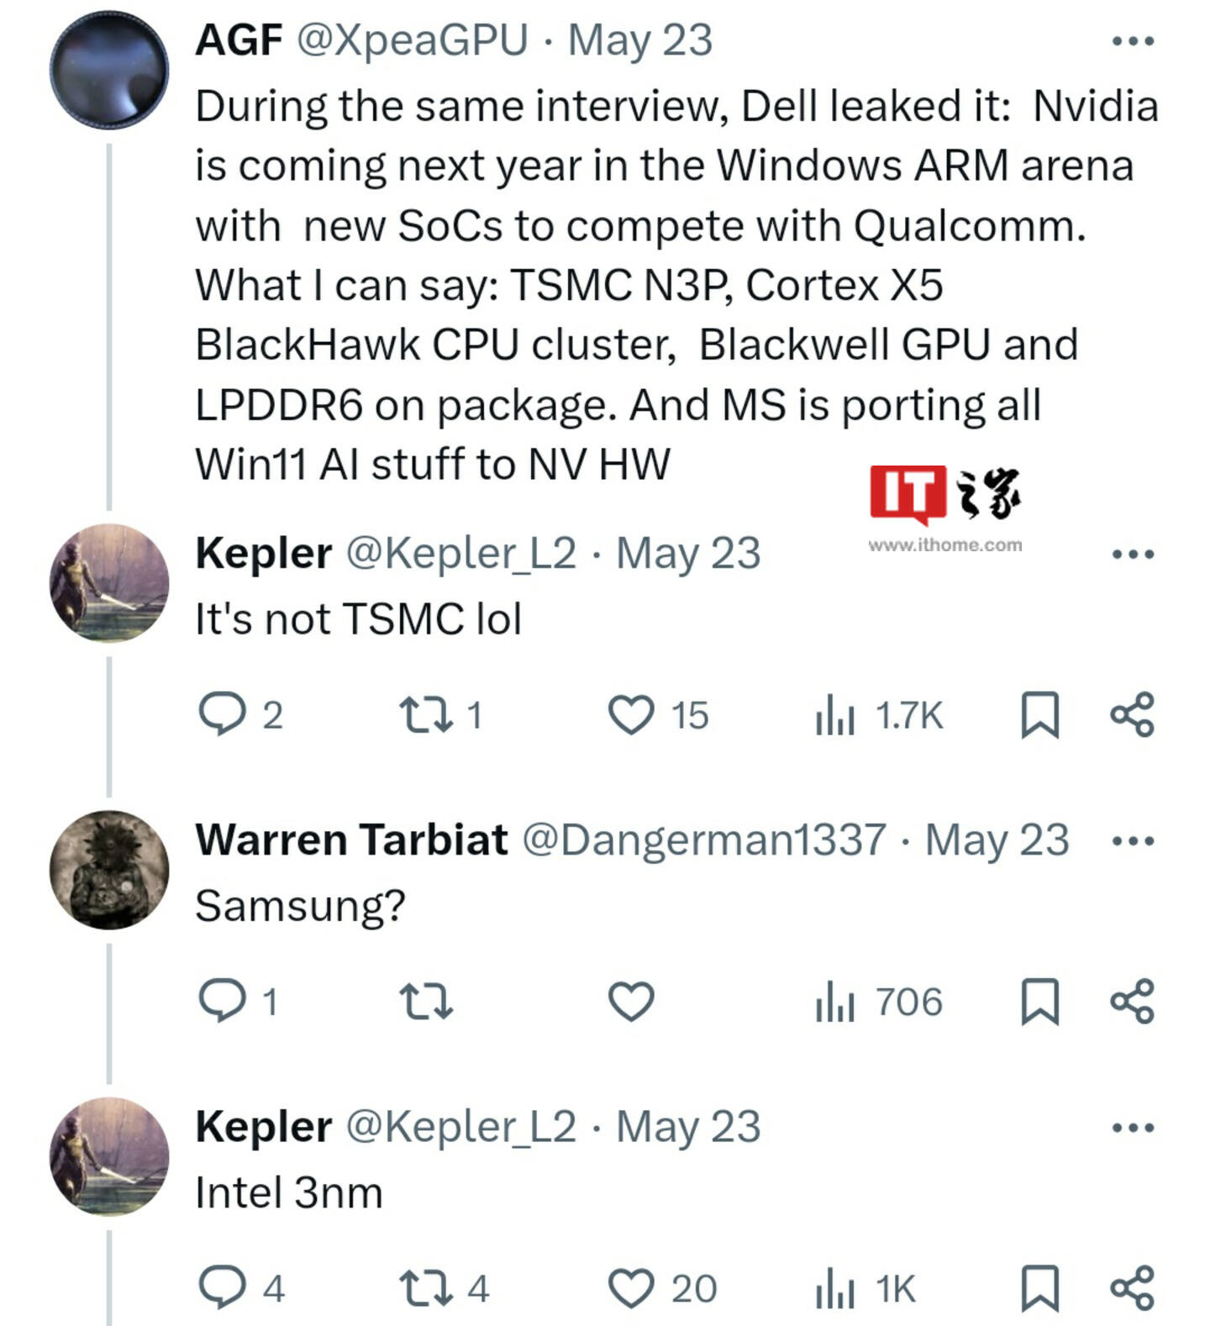Bookmark the "It's not TSMC lol" tweet
Screen dimensions: 1210x1326
click(1039, 715)
